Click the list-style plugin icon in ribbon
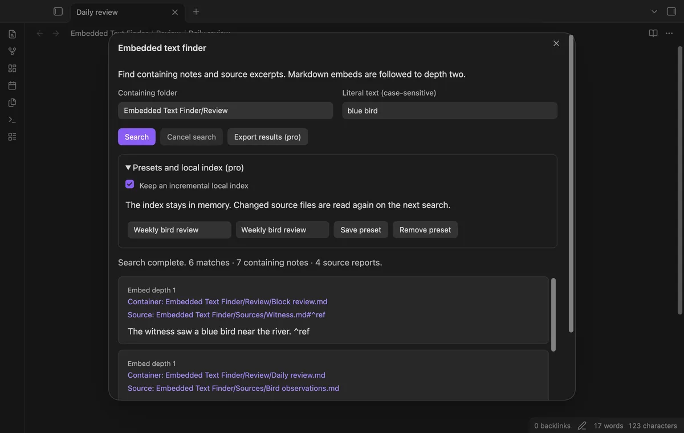The height and width of the screenshot is (433, 684). [12, 137]
